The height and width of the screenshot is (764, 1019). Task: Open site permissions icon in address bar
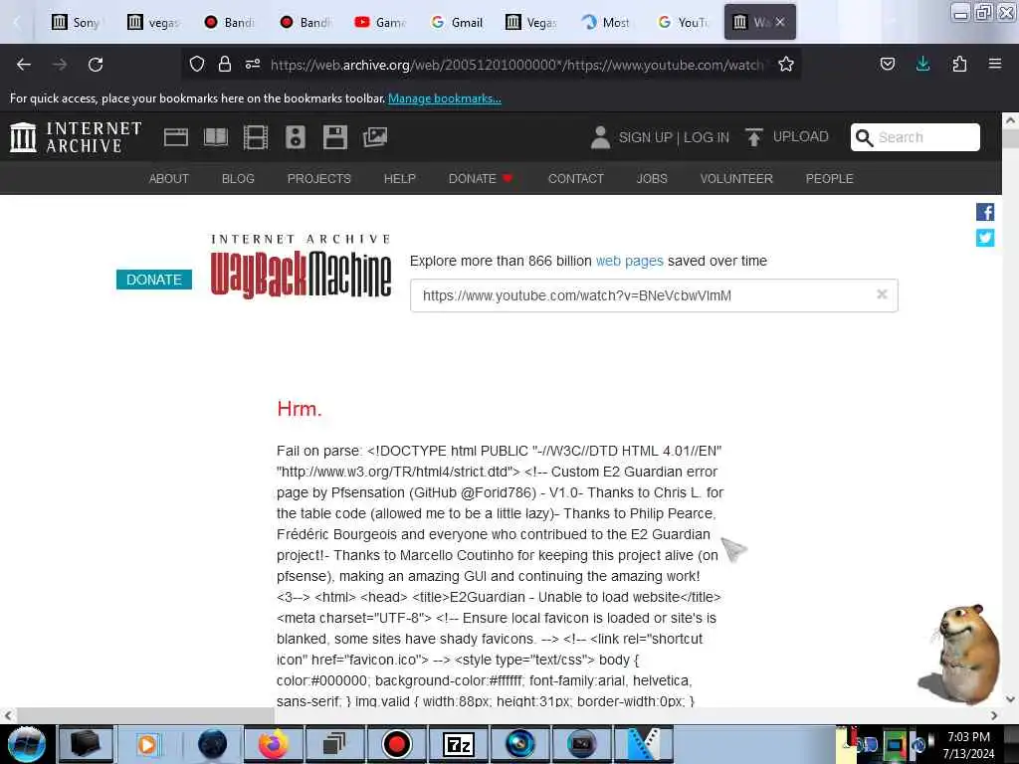[253, 64]
